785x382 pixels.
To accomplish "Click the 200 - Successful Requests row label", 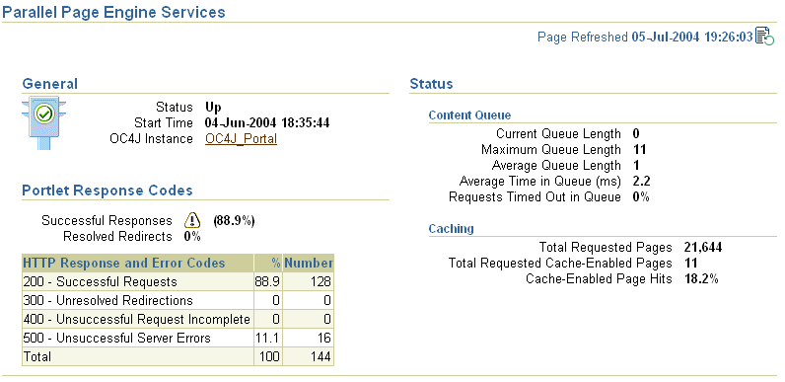I will tap(101, 282).
